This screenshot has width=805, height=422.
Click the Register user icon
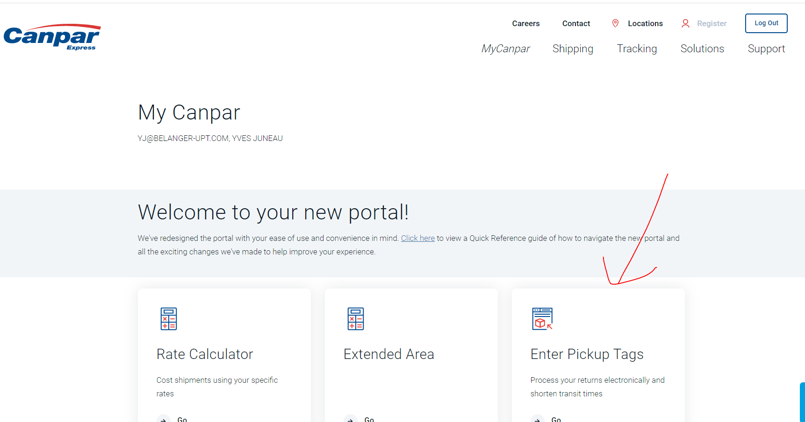pyautogui.click(x=685, y=23)
